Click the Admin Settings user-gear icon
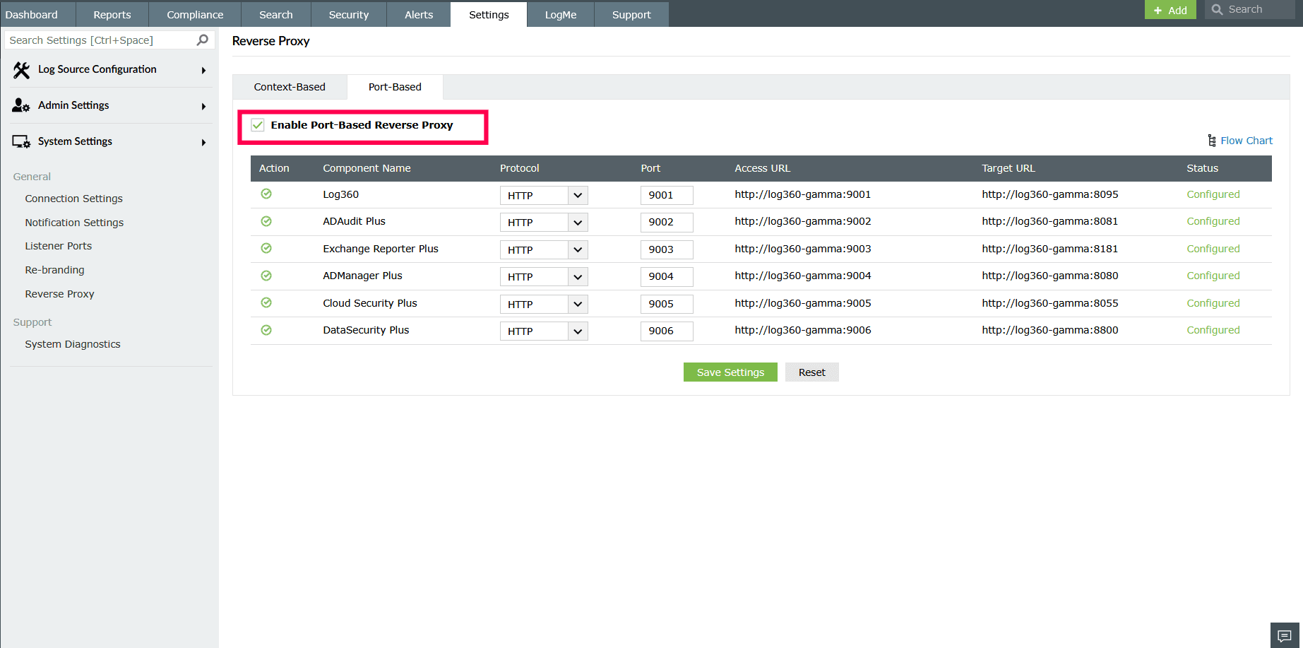 click(x=21, y=105)
